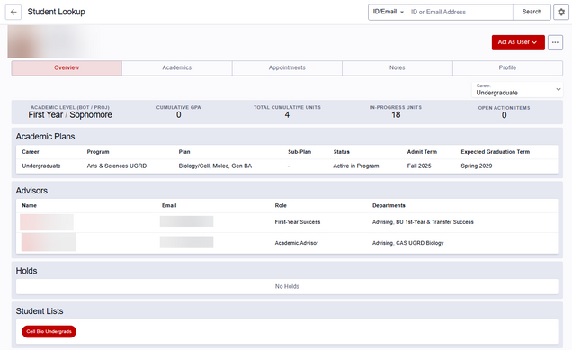Open the three-dots more options menu

click(555, 42)
